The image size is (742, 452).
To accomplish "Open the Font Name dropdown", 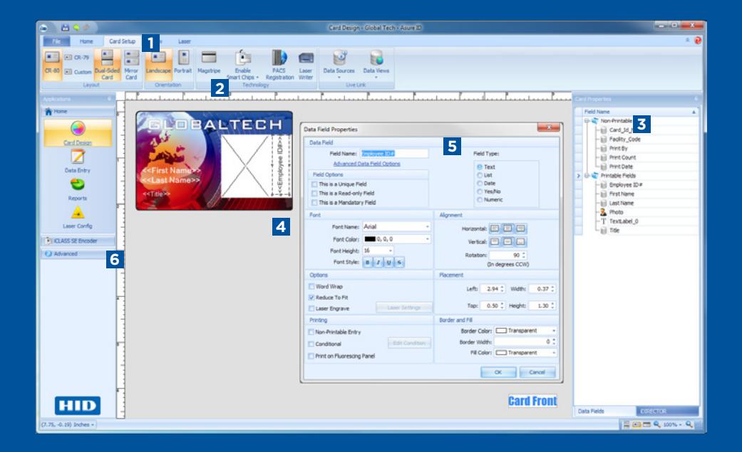I will pyautogui.click(x=396, y=227).
